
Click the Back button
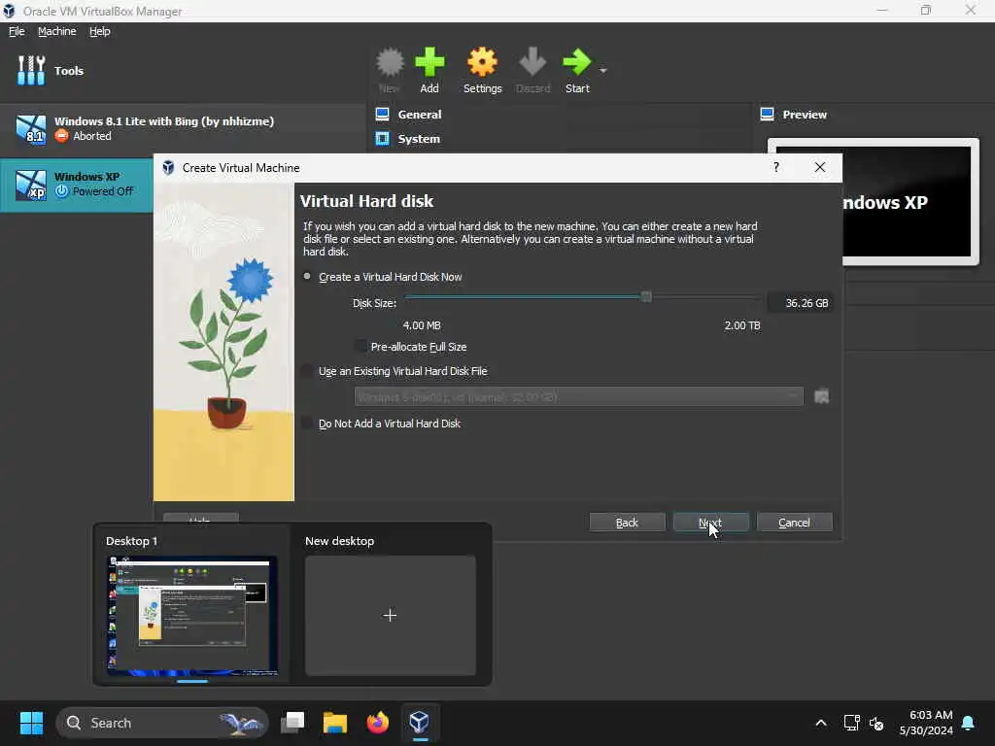(627, 522)
